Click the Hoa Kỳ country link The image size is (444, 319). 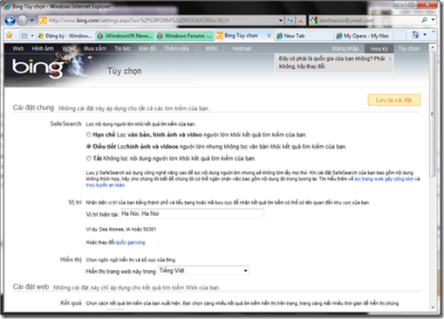pyautogui.click(x=379, y=49)
